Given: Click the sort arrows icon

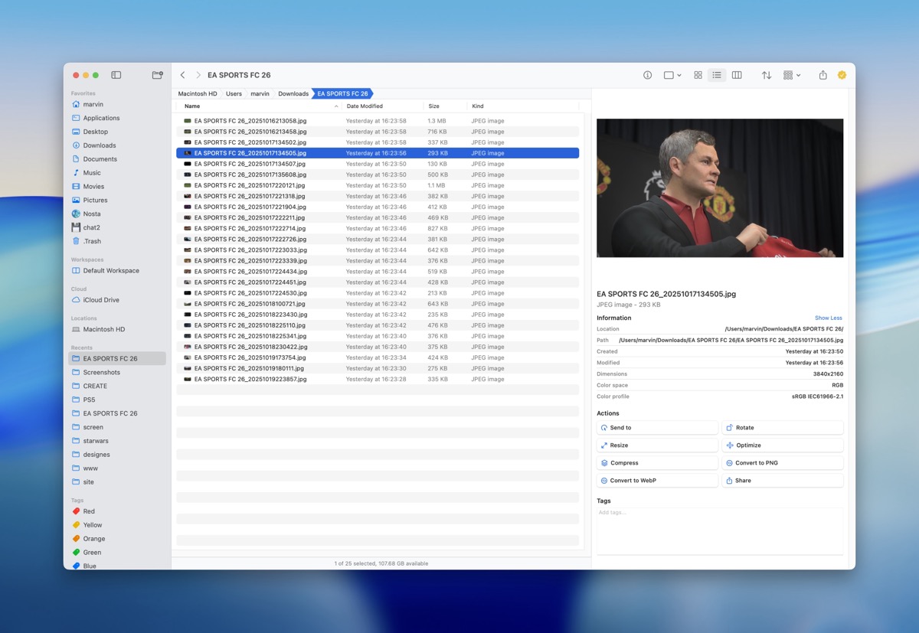Looking at the screenshot, I should tap(766, 75).
